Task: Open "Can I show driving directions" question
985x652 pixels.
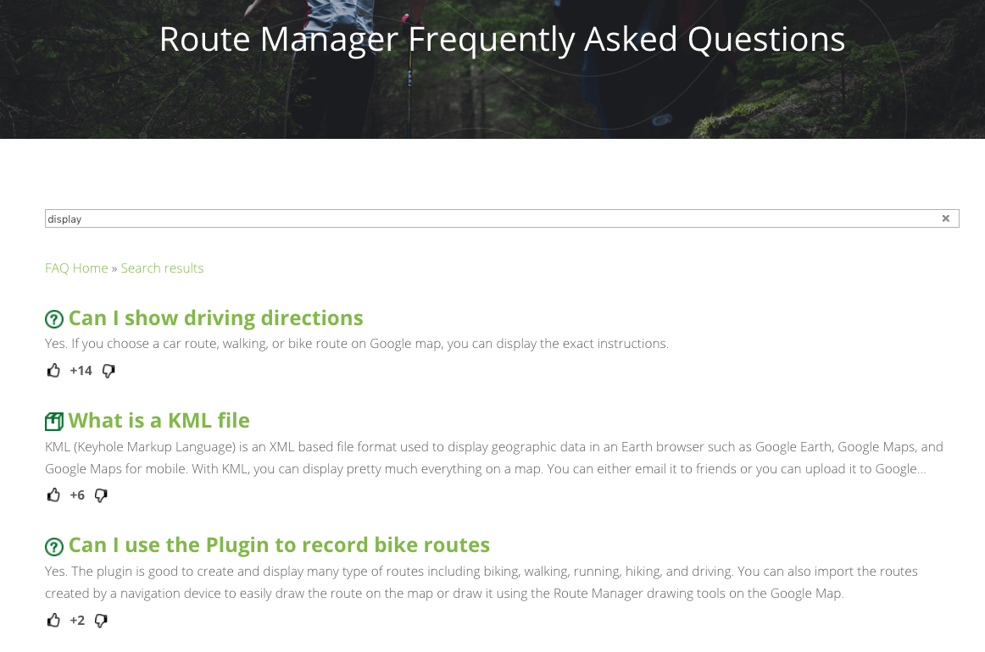Action: [x=215, y=318]
